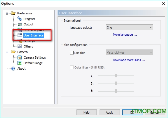Click the Program icon in the tree

tap(19, 19)
